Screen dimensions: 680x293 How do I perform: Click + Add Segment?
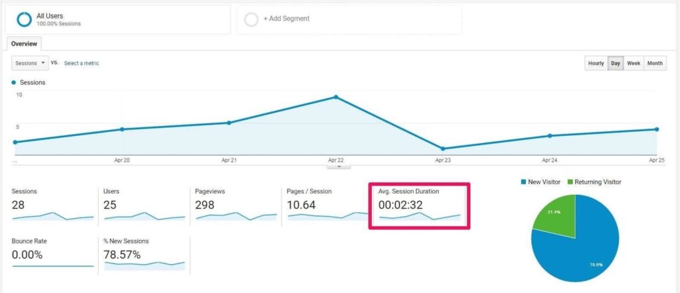(286, 19)
